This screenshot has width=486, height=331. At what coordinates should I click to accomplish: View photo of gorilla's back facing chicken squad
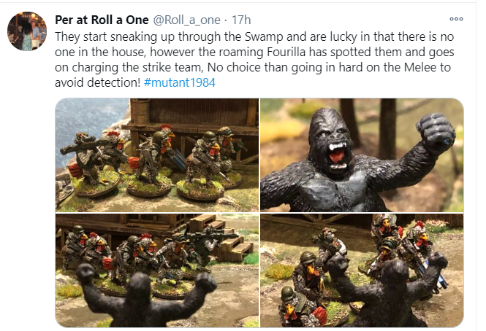click(x=157, y=270)
